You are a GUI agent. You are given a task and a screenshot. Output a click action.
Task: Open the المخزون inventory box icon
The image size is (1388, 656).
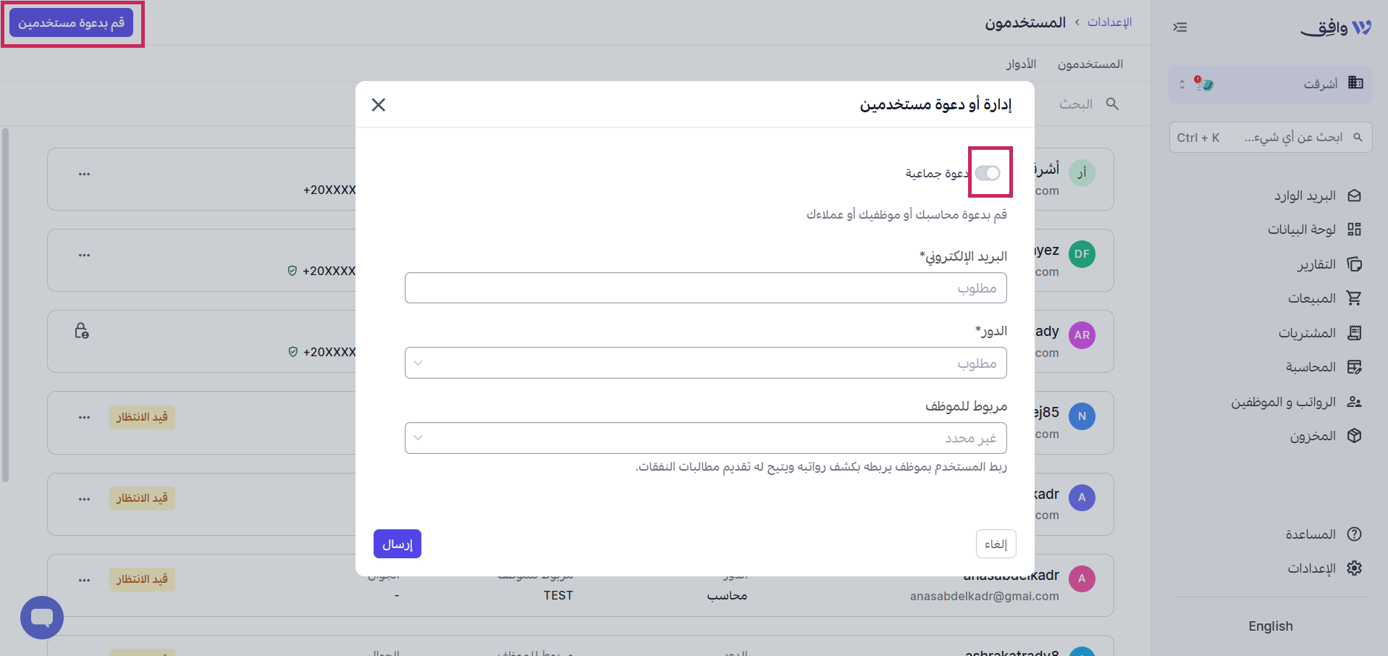1355,436
